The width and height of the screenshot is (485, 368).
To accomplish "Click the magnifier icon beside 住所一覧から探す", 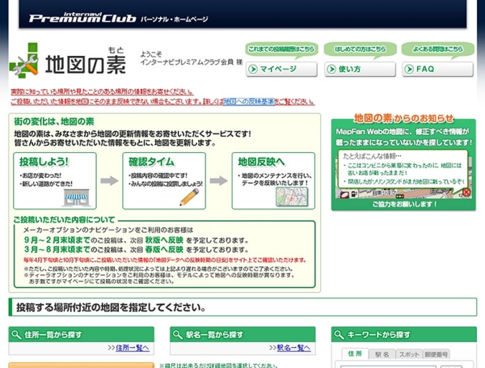I will (16, 335).
